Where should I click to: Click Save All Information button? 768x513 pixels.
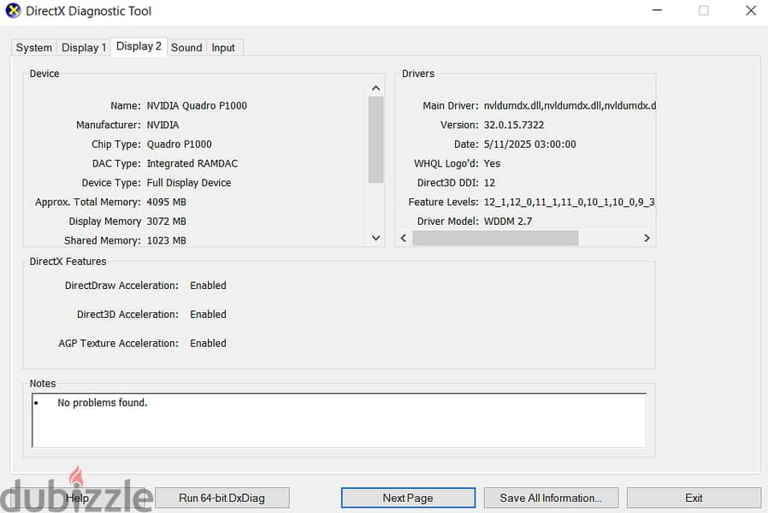pyautogui.click(x=551, y=498)
